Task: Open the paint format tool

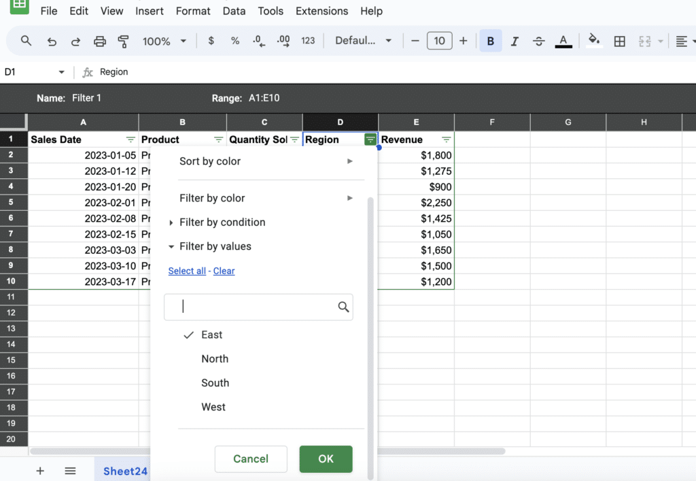Action: click(x=124, y=41)
